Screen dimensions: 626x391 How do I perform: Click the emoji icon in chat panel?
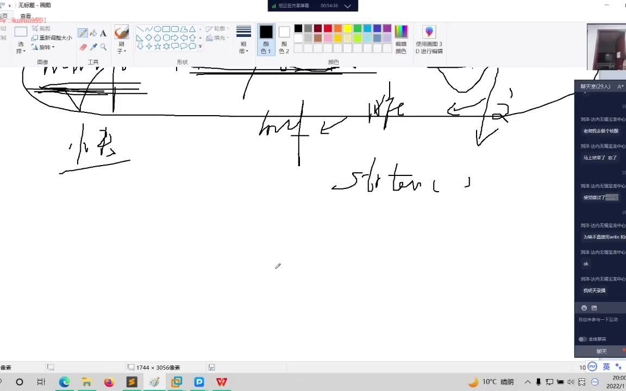(584, 308)
